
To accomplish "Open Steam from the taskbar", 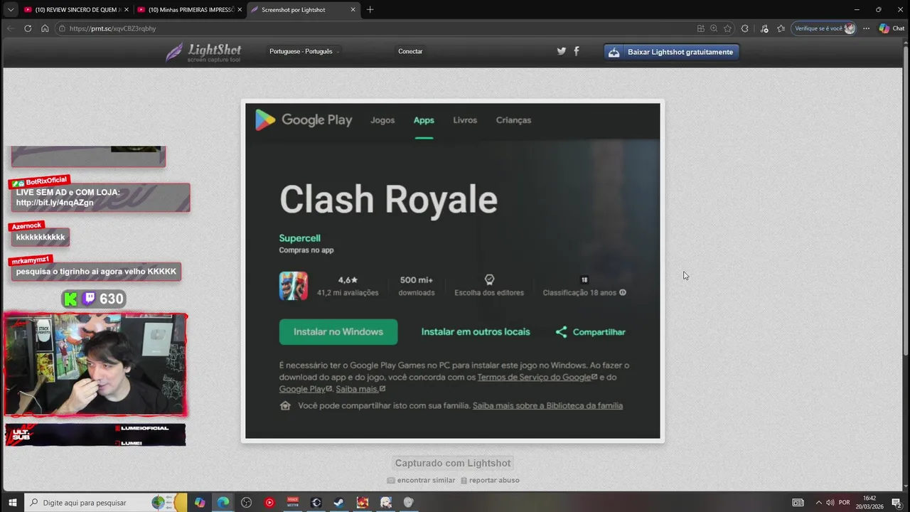I will coord(339,502).
